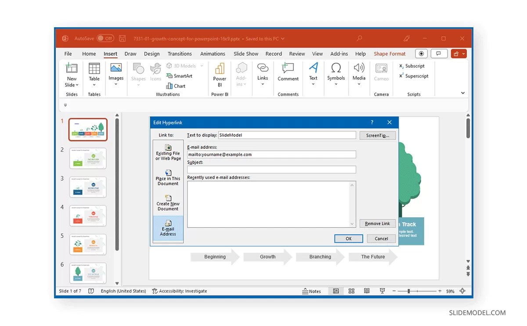
Task: Open the Cameo camera feature
Action: (381, 75)
